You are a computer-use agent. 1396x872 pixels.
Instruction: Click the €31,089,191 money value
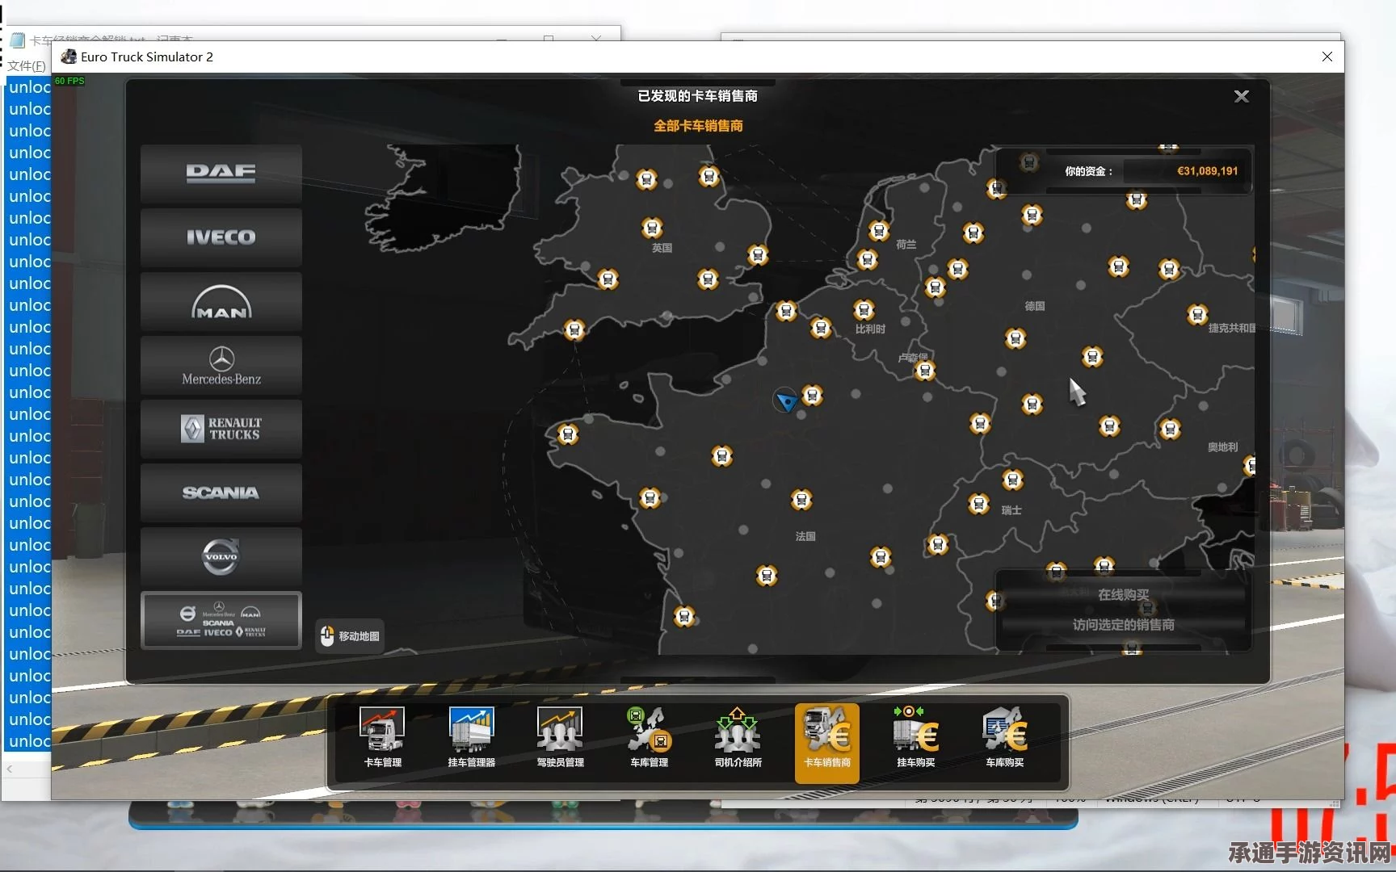click(x=1207, y=171)
